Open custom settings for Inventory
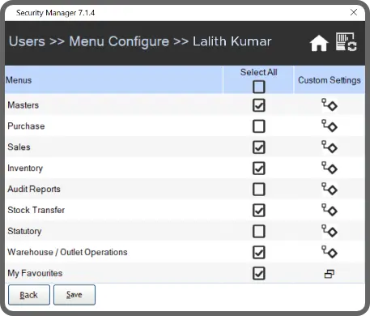This screenshot has width=370, height=316. (330, 168)
